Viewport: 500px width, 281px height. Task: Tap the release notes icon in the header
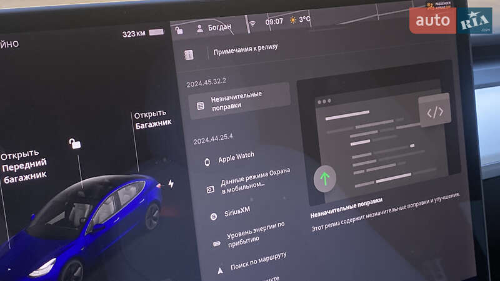189,54
